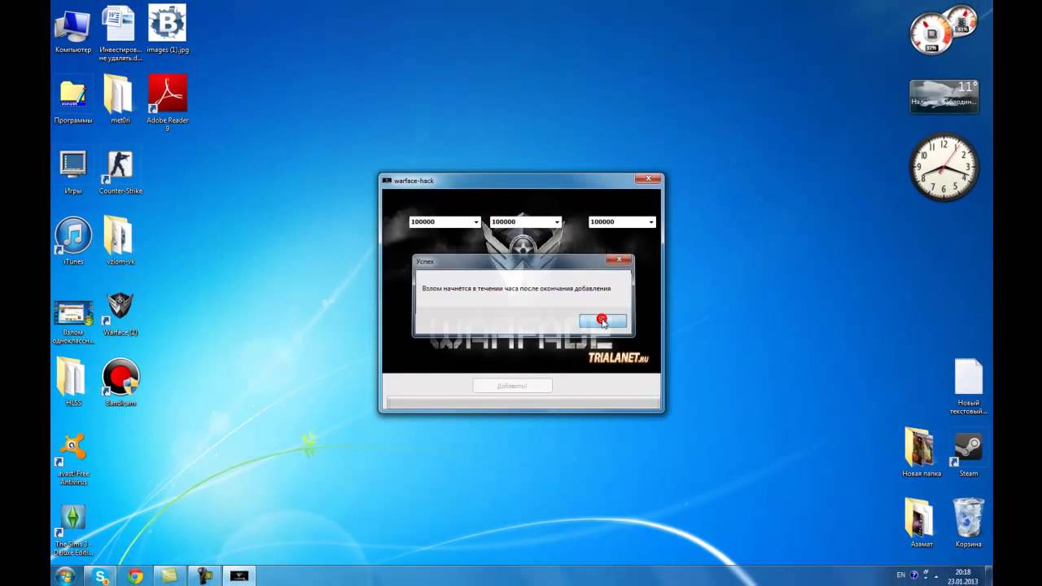
Task: Select the avast! Free Antivirus shortcut
Action: 72,460
